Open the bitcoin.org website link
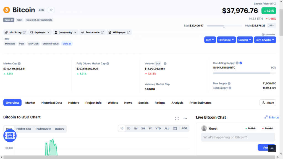 15,32
